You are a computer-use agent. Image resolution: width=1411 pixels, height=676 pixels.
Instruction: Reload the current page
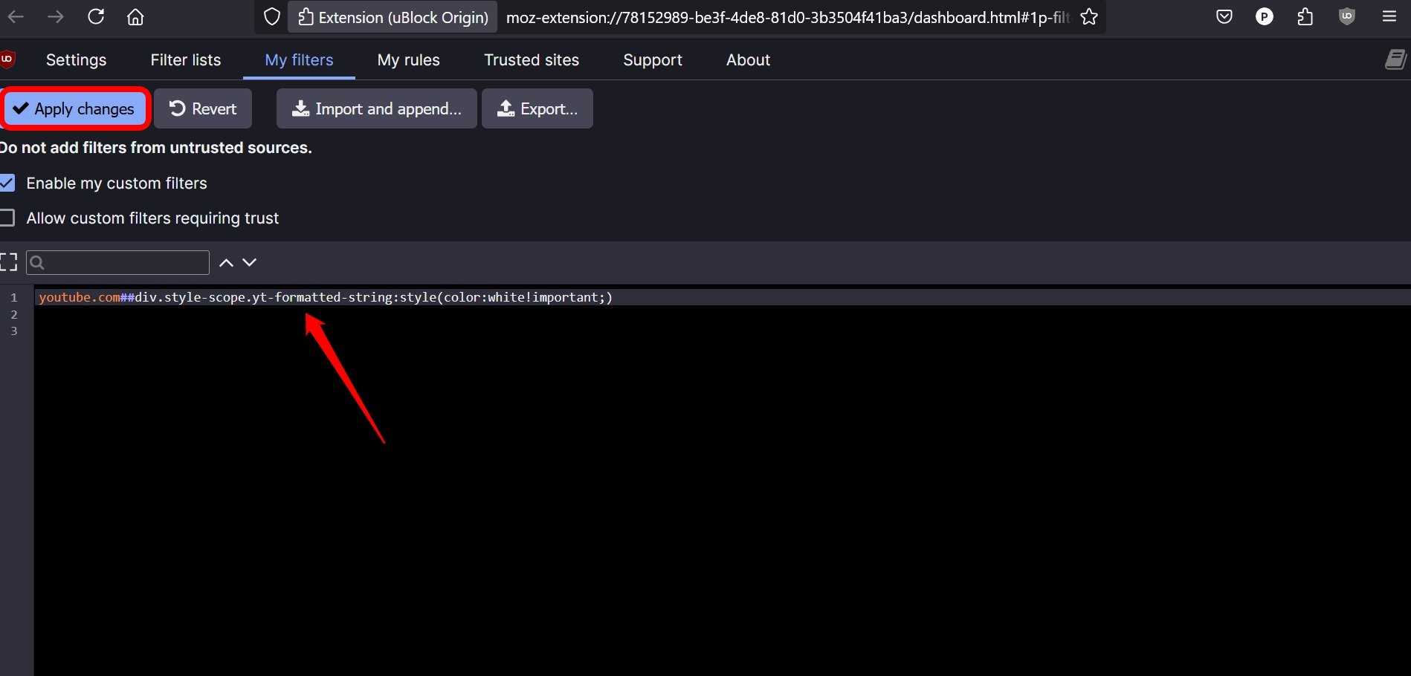[96, 16]
